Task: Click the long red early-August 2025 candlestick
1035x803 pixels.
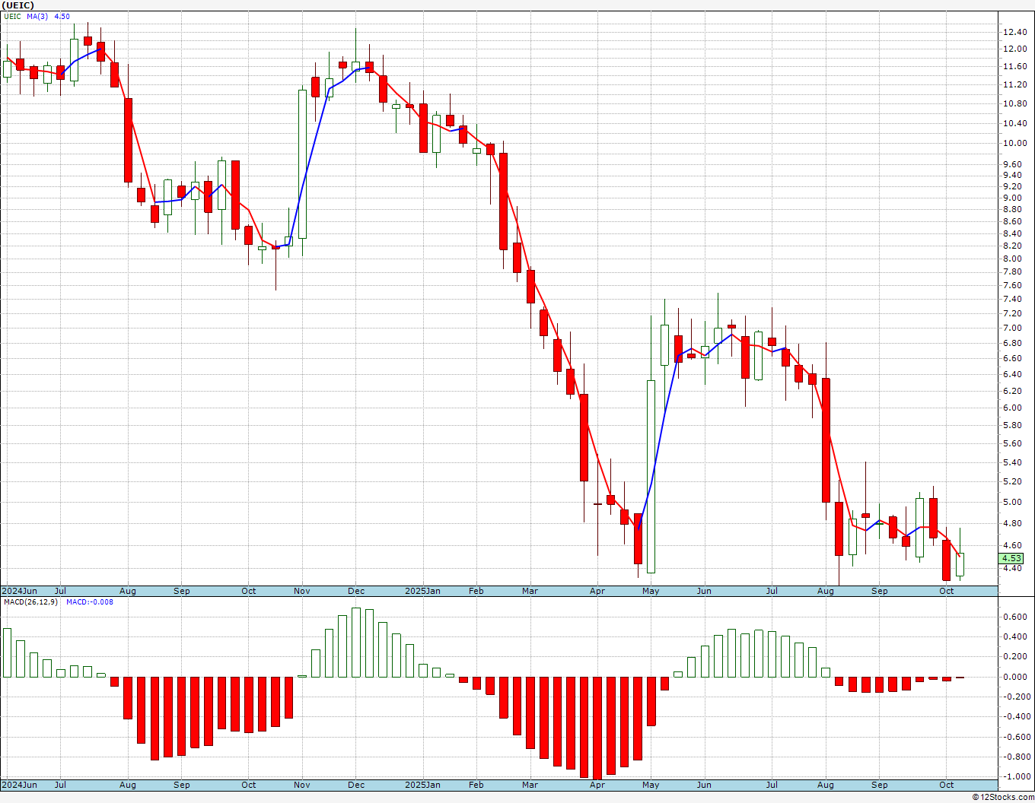Action: (826, 440)
